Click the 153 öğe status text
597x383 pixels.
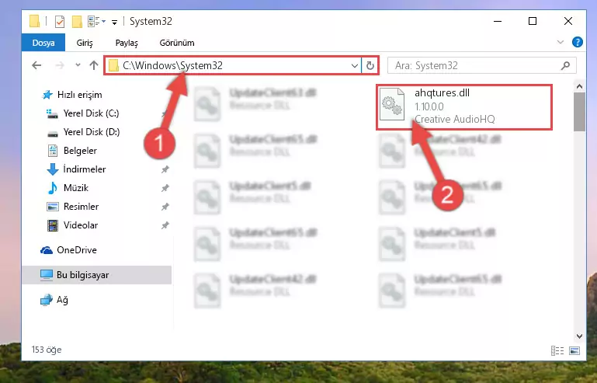(x=47, y=350)
